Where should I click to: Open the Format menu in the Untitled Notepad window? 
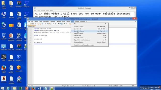43,10
